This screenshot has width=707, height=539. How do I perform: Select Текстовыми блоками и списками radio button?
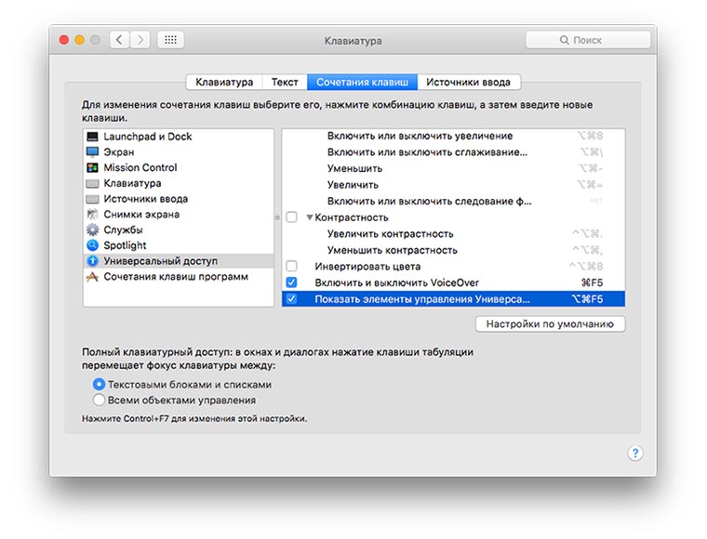[99, 385]
